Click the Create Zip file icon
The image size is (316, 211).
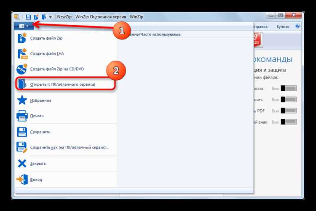22,38
